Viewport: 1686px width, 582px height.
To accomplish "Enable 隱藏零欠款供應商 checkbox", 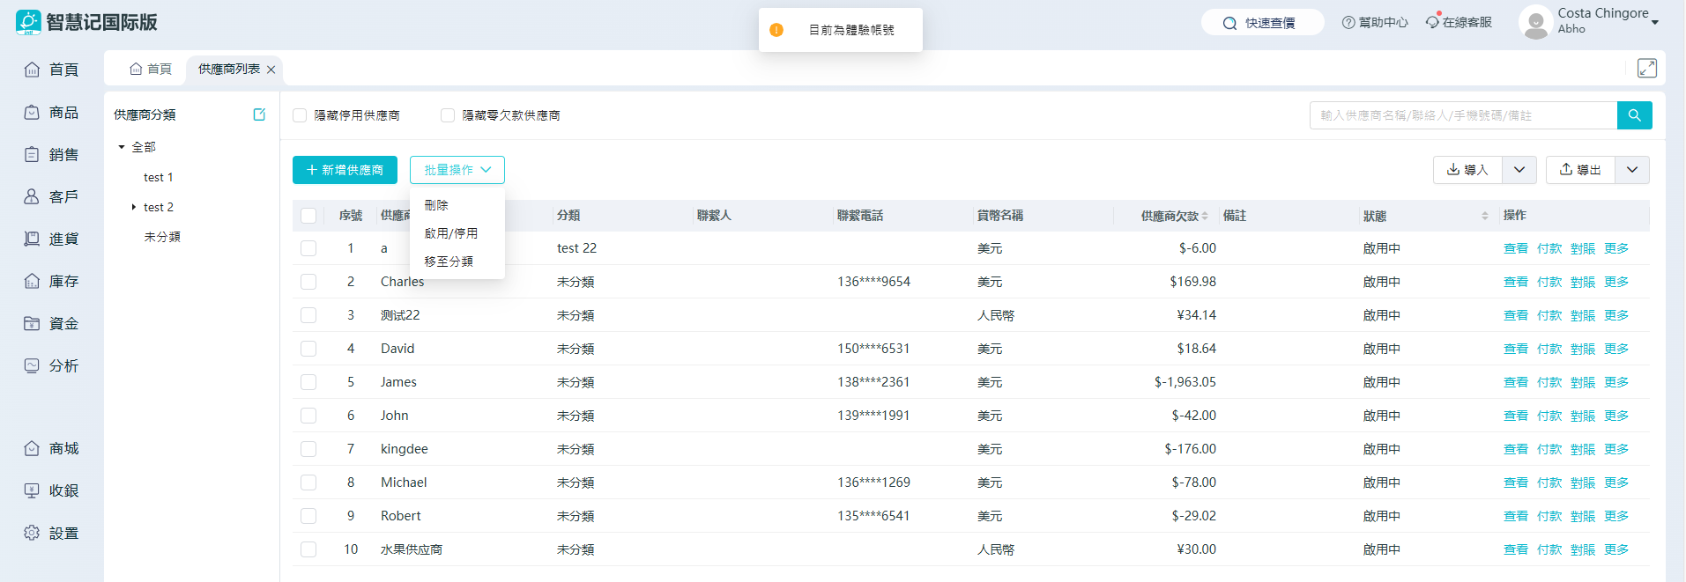I will (448, 115).
